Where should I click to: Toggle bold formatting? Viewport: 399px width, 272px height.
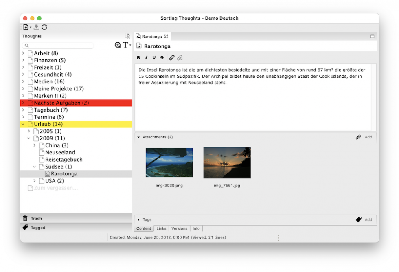click(138, 58)
